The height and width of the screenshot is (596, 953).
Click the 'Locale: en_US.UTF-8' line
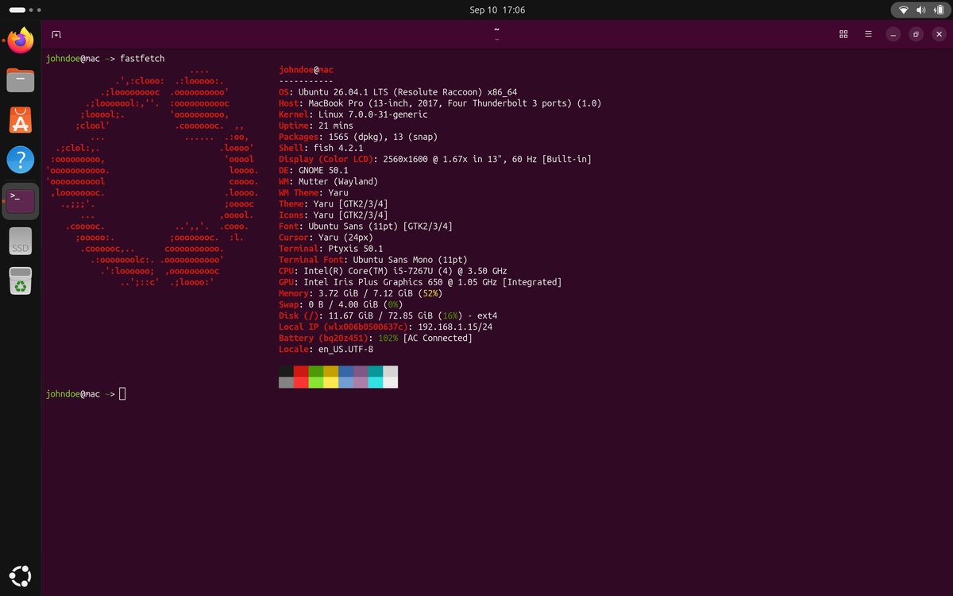pos(326,349)
